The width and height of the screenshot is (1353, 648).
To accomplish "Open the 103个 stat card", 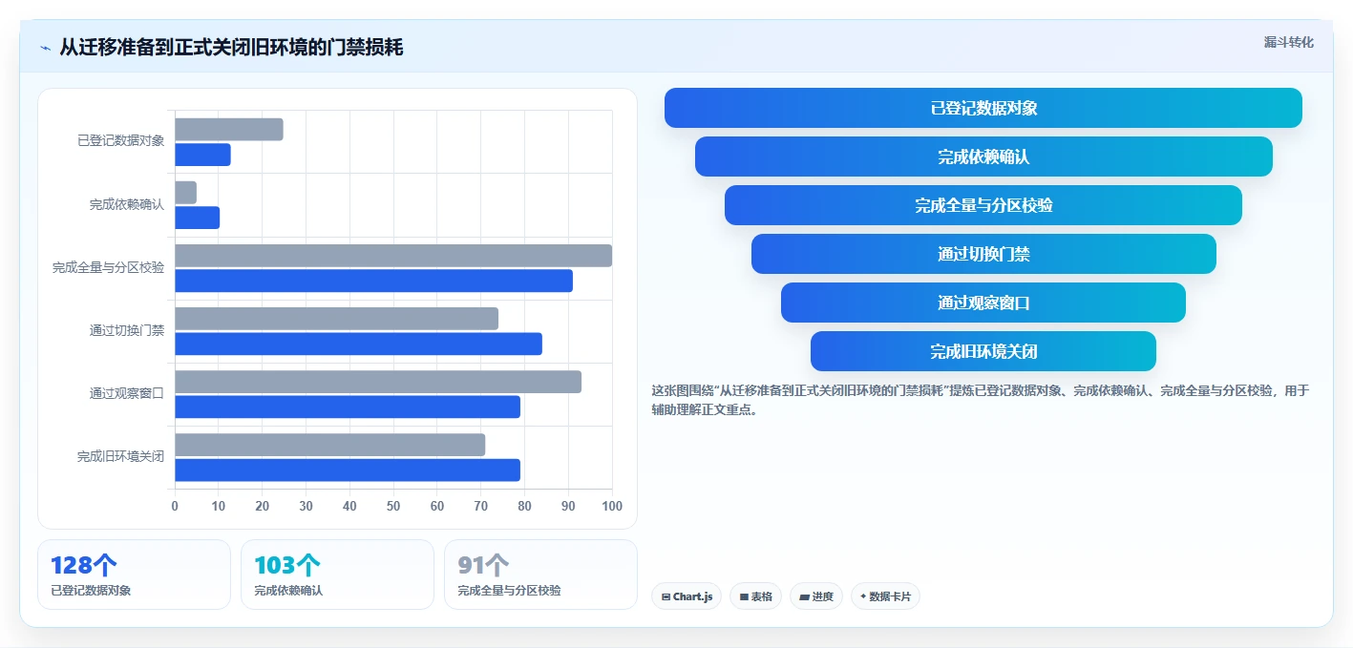I will [337, 575].
